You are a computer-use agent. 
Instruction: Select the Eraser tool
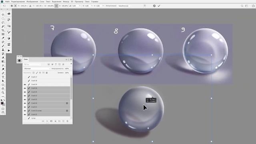(x=3, y=58)
